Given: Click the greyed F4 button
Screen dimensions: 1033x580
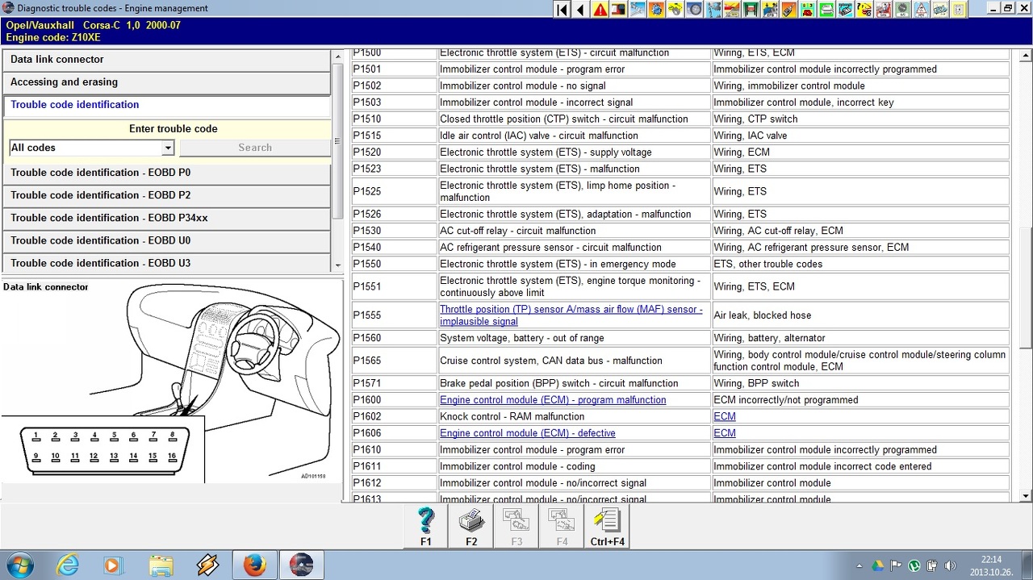Looking at the screenshot, I should click(562, 527).
